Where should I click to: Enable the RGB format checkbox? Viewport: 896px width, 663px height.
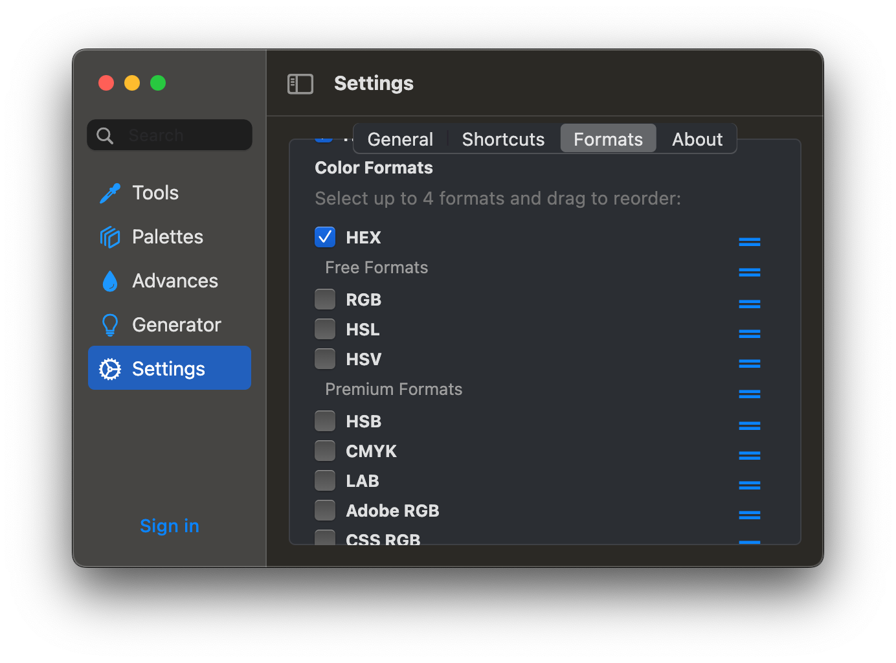[x=325, y=299]
